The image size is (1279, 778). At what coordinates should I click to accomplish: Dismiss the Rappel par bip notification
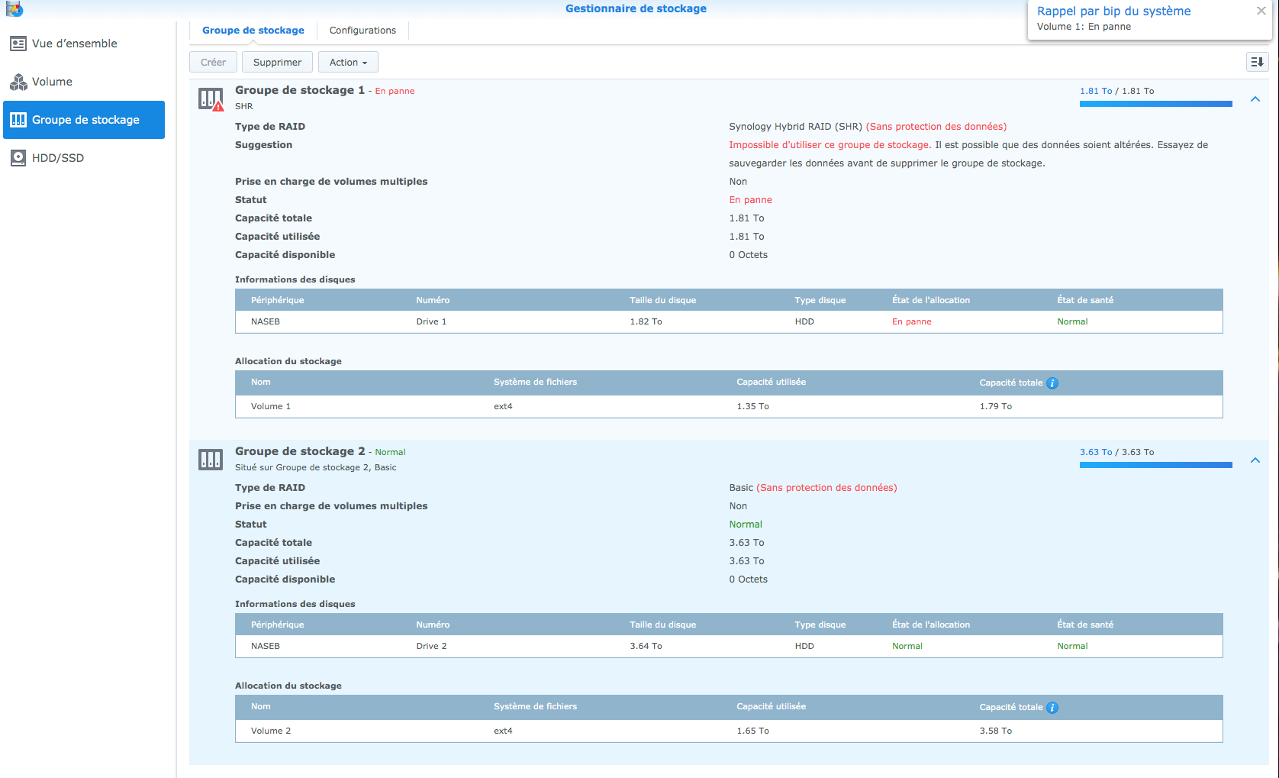(1261, 11)
